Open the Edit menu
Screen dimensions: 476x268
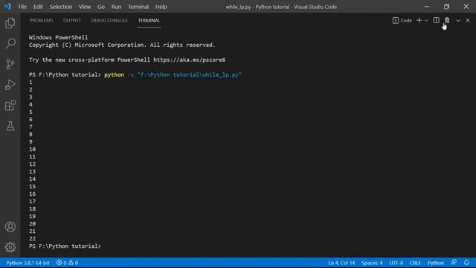pos(38,7)
